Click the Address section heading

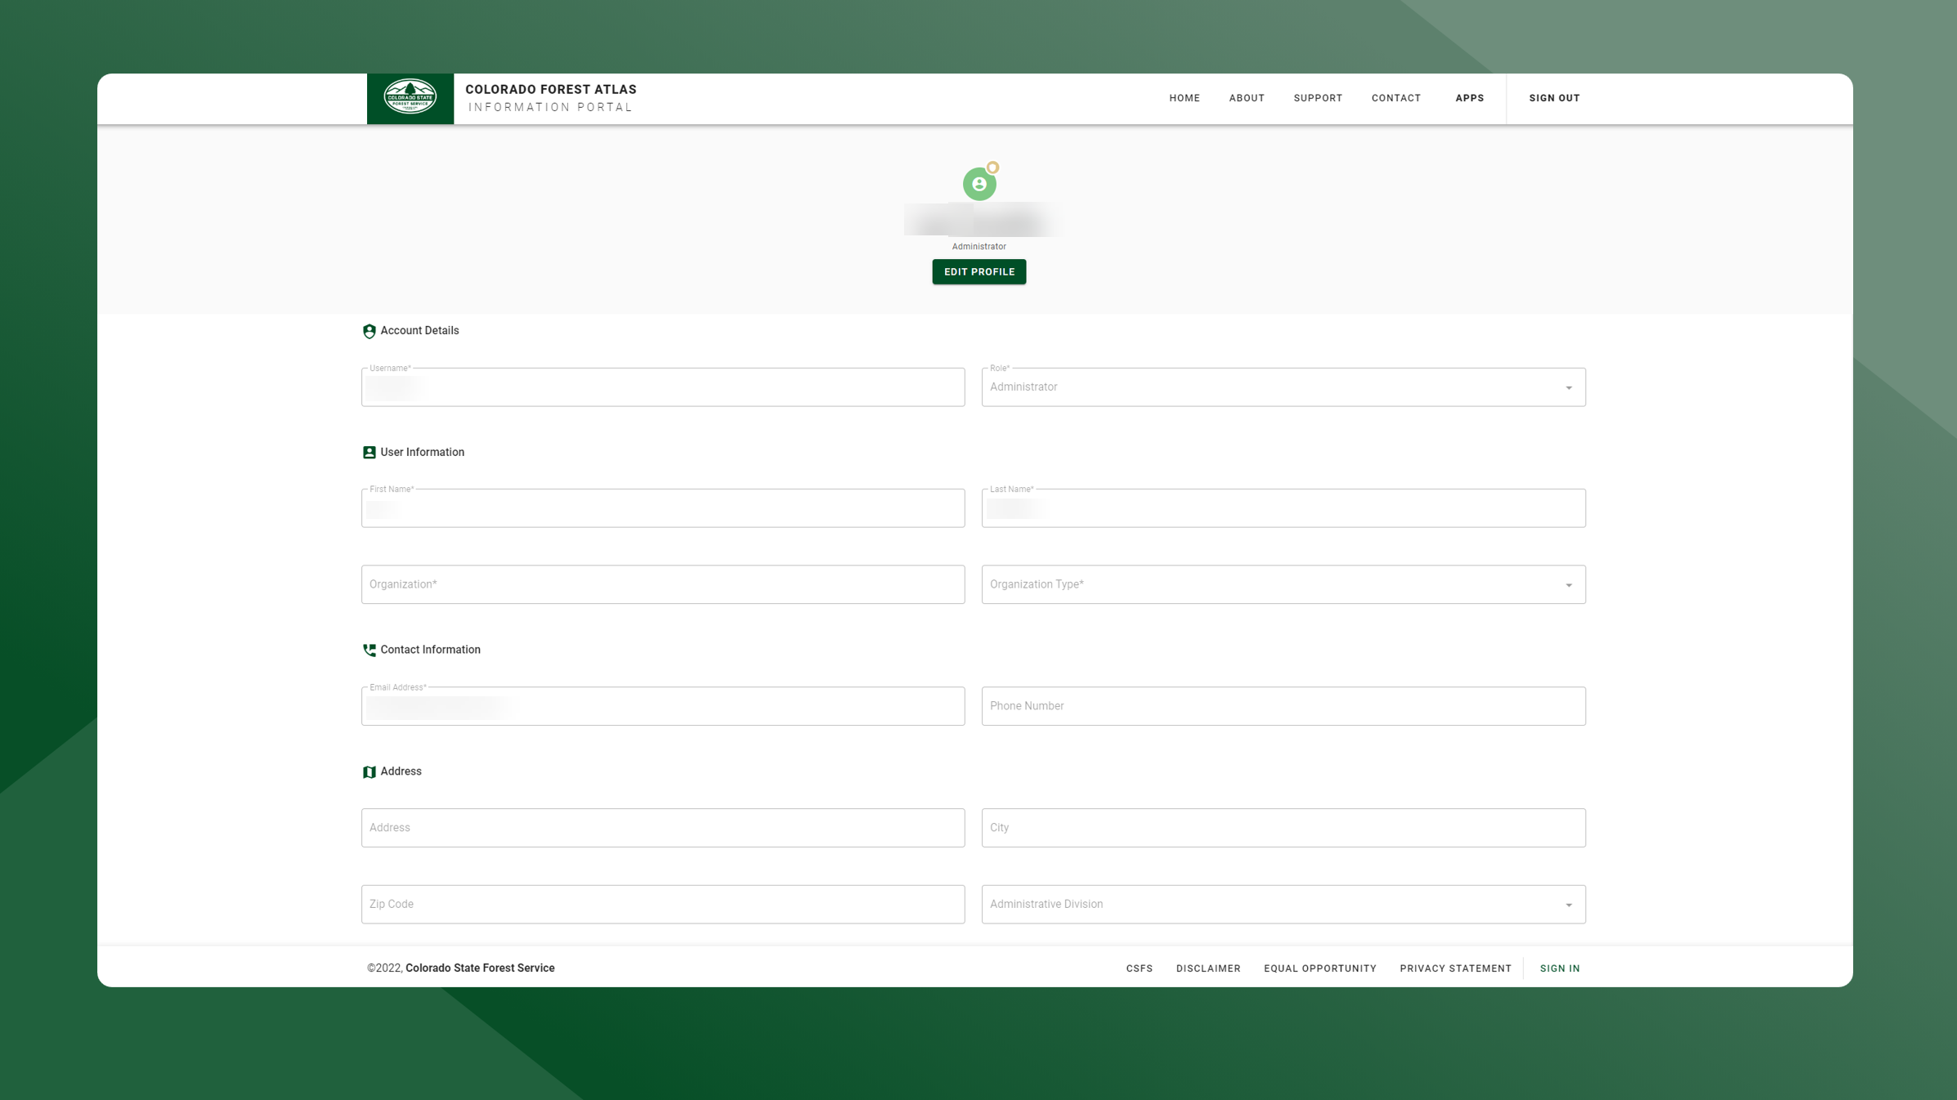[401, 772]
